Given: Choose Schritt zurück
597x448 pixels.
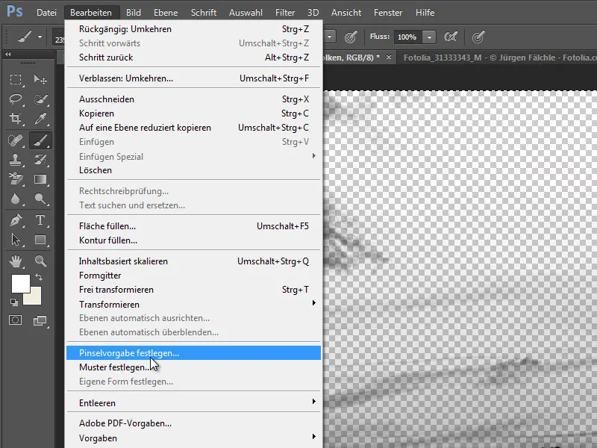Looking at the screenshot, I should pyautogui.click(x=194, y=57).
